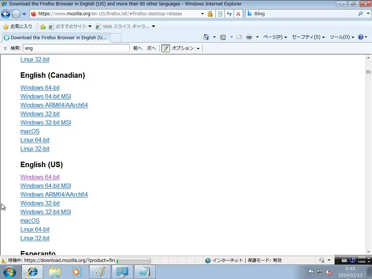Click the Print icon
Image resolution: width=372 pixels, height=279 pixels.
pyautogui.click(x=249, y=37)
